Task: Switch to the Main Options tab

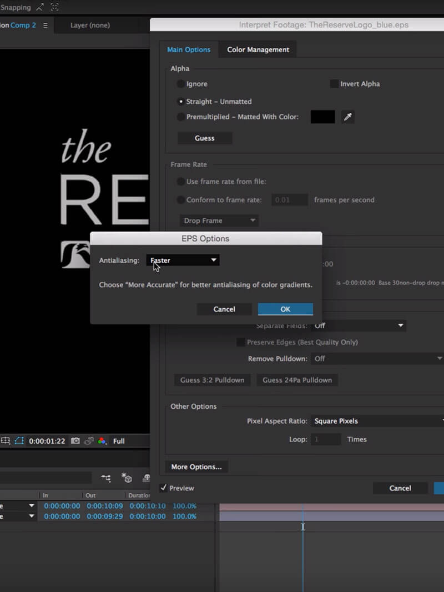Action: [x=189, y=49]
